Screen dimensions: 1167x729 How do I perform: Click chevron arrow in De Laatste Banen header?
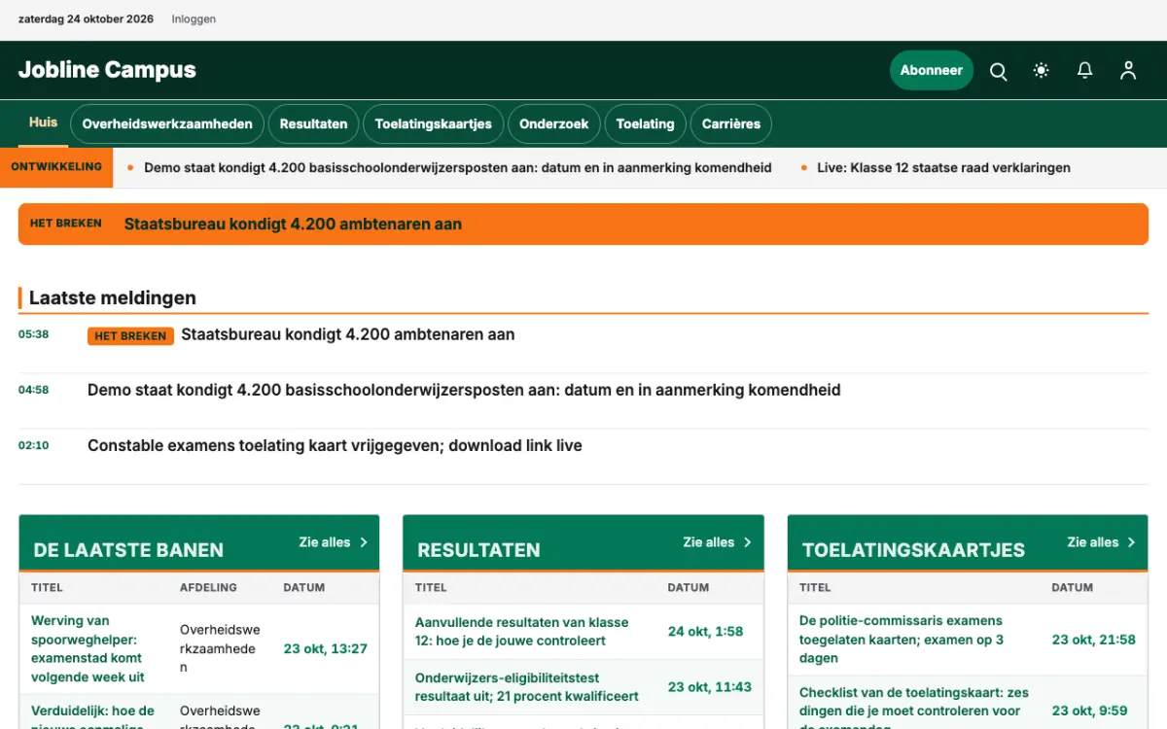click(364, 542)
